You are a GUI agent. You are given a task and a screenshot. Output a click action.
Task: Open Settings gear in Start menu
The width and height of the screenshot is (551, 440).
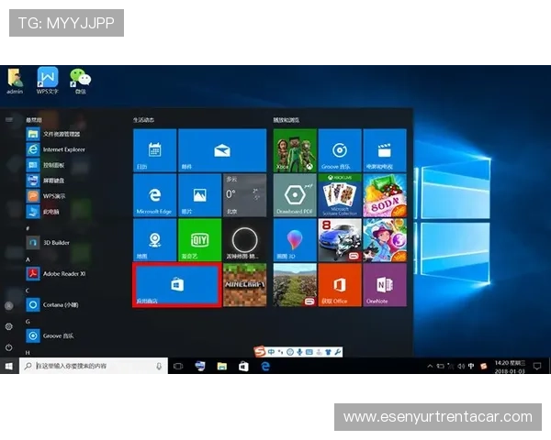tap(9, 326)
